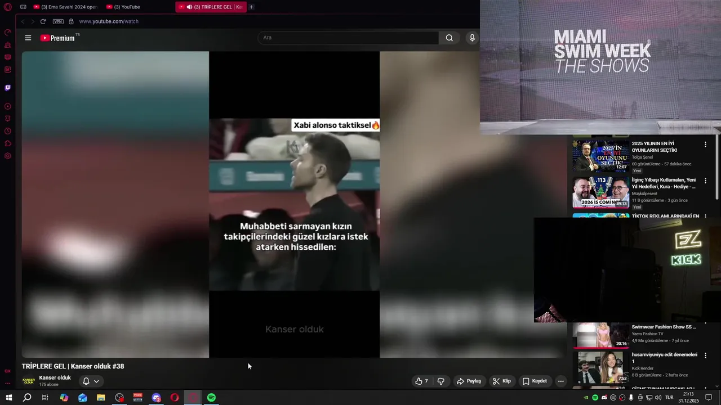Open Extensions cube icon in Opera sidebar
Screen dimensions: 721x405
(8, 143)
